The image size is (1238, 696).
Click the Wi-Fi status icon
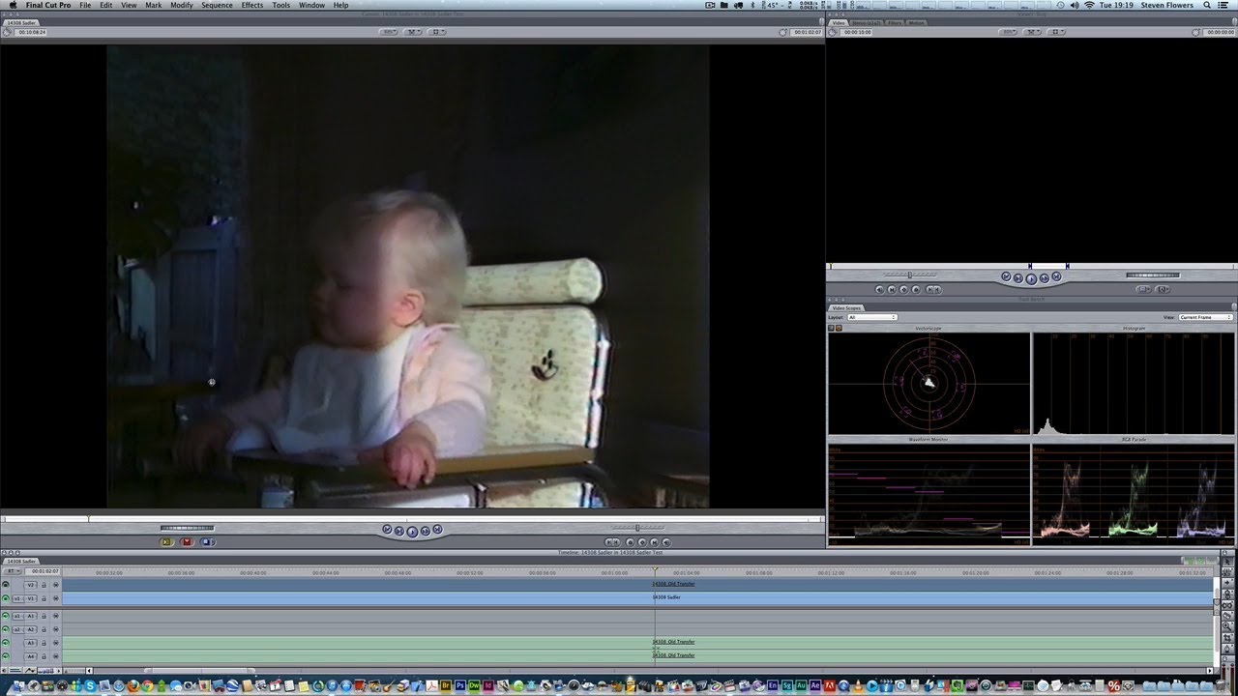pyautogui.click(x=1088, y=5)
